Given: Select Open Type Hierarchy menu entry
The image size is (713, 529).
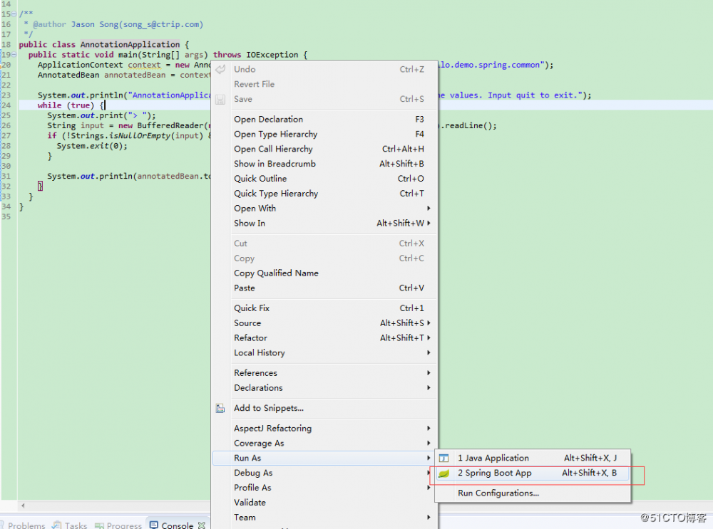Looking at the screenshot, I should click(x=324, y=135).
